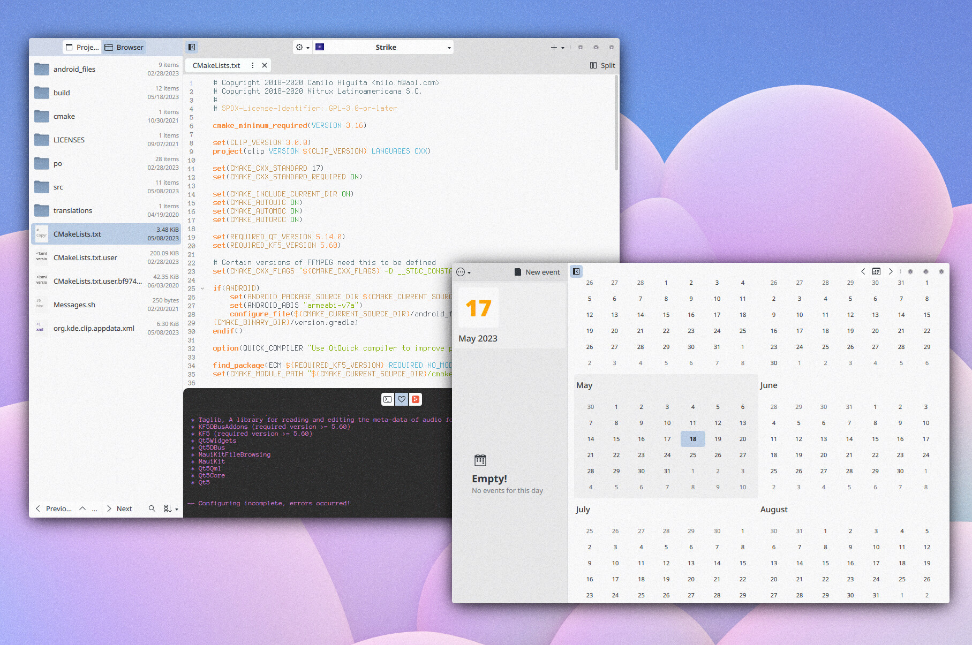This screenshot has height=645, width=972.
Task: Click the May 2023 label
Action: point(478,338)
